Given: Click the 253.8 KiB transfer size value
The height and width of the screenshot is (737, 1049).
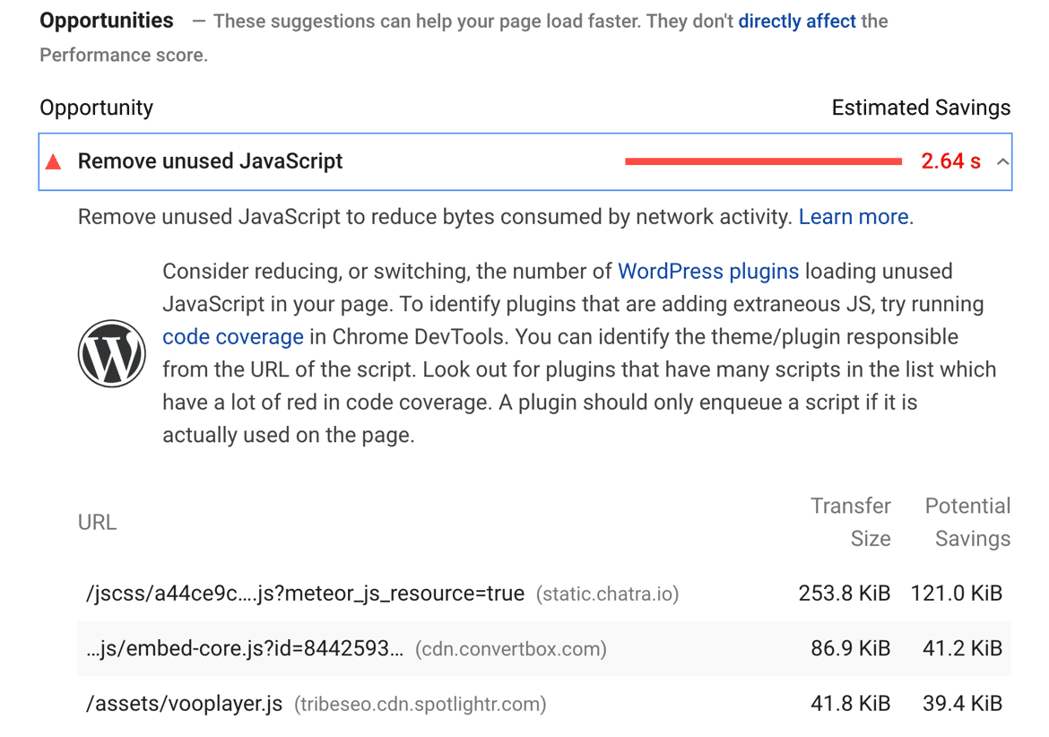Looking at the screenshot, I should coord(844,593).
